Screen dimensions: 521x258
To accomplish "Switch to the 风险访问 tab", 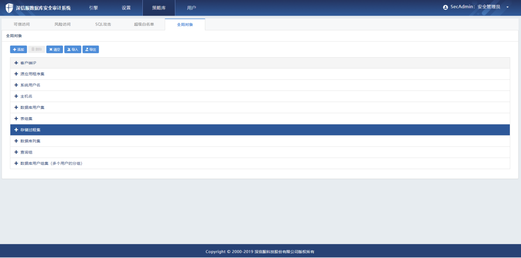I will (x=63, y=24).
